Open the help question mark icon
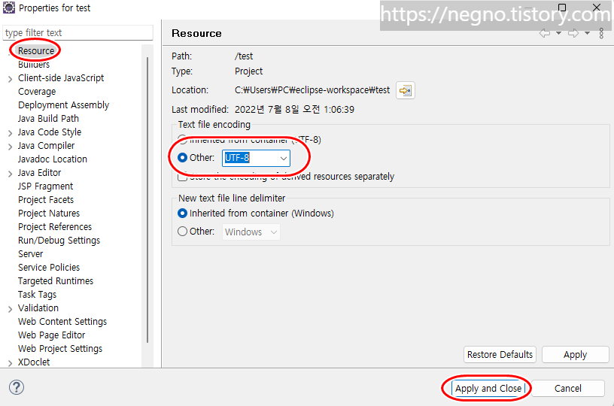The width and height of the screenshot is (614, 406). (x=17, y=387)
